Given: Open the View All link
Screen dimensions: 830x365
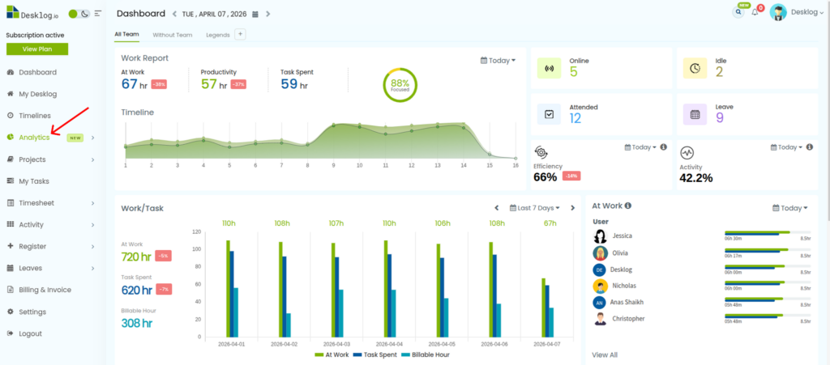Looking at the screenshot, I should click(605, 354).
